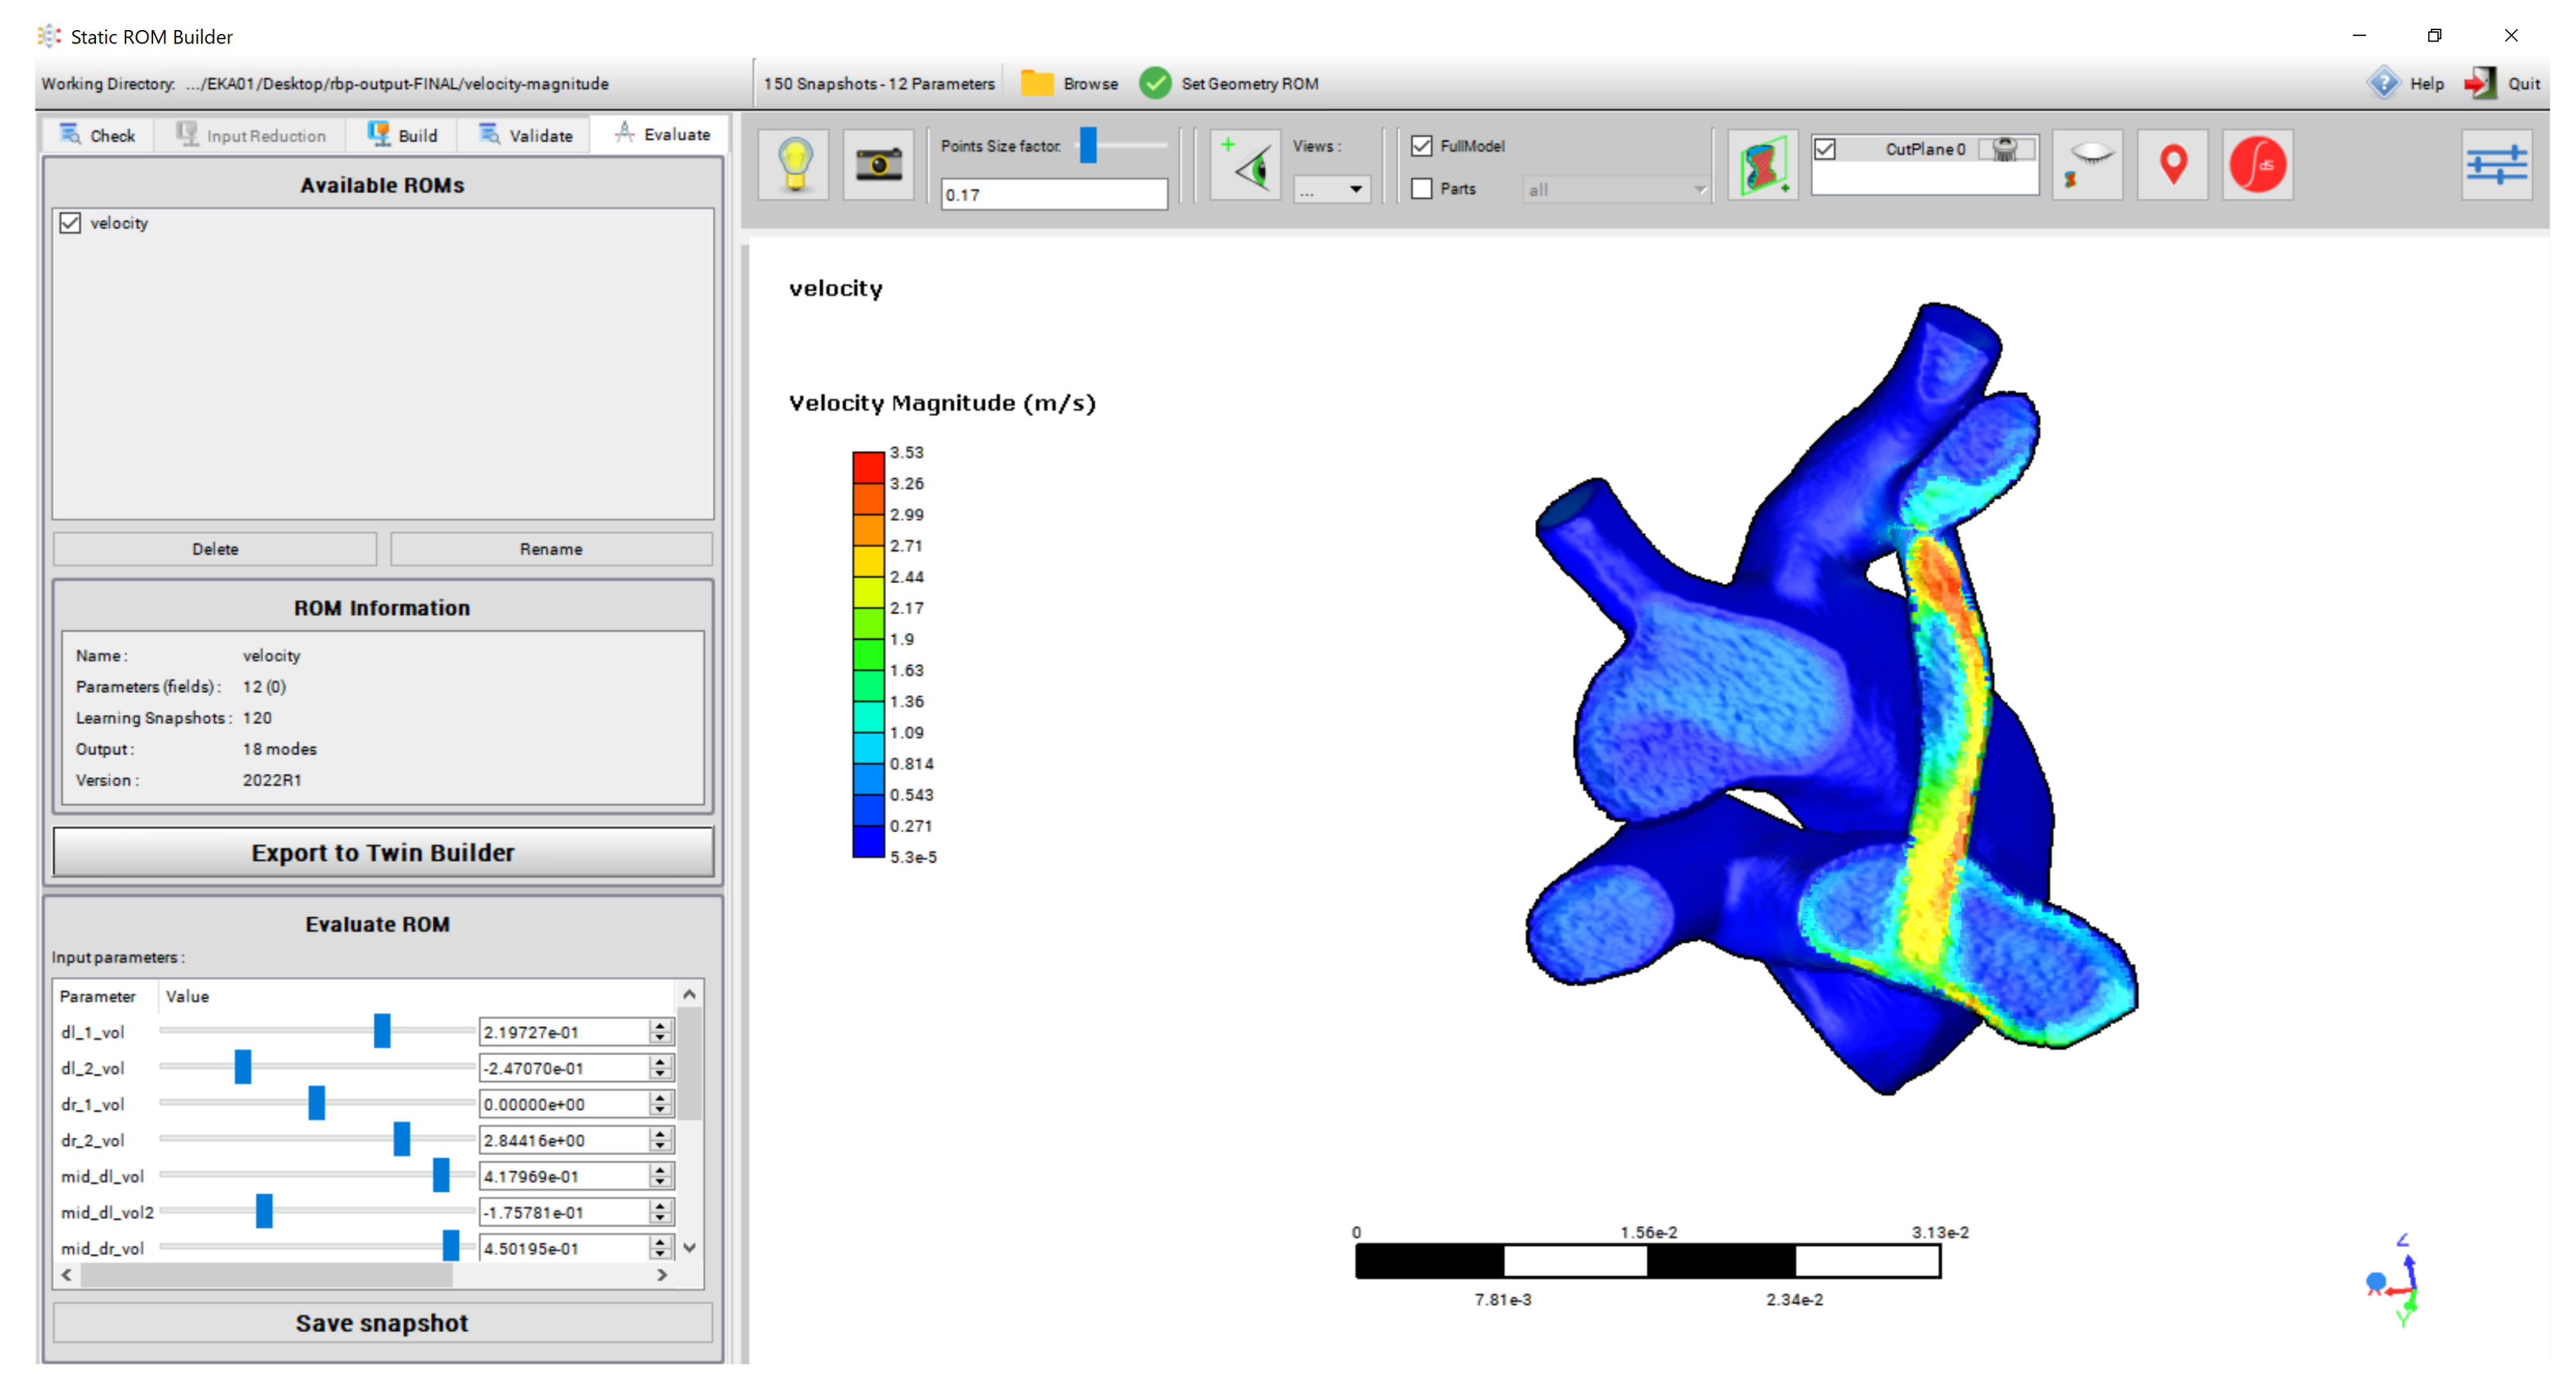
Task: Click the Points Size factor input field
Action: 1053,194
